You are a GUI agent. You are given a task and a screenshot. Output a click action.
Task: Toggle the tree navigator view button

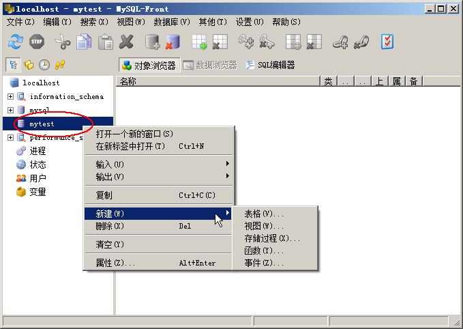click(x=13, y=65)
